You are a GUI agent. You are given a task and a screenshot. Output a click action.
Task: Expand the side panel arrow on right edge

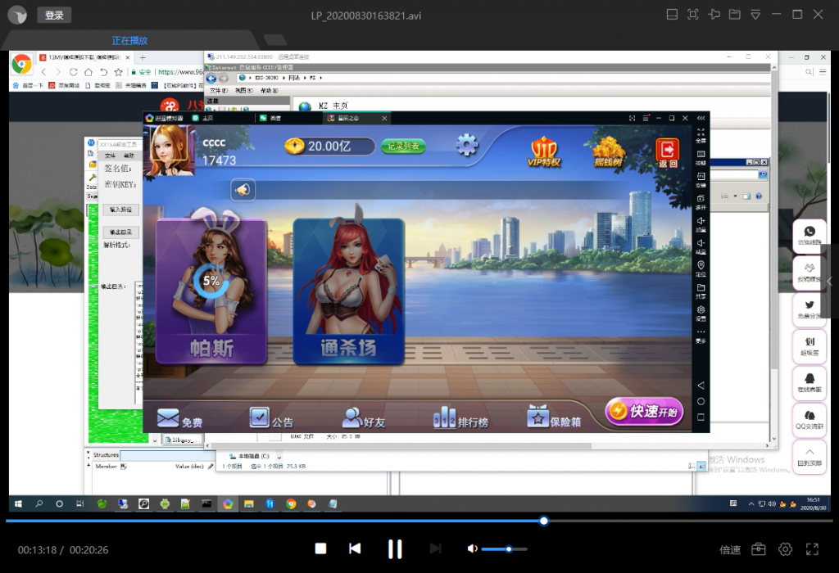pos(829,281)
